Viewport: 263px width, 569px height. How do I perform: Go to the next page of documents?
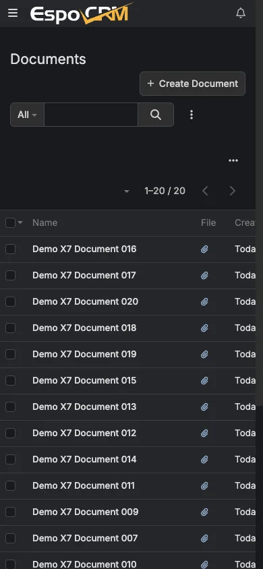(x=233, y=191)
